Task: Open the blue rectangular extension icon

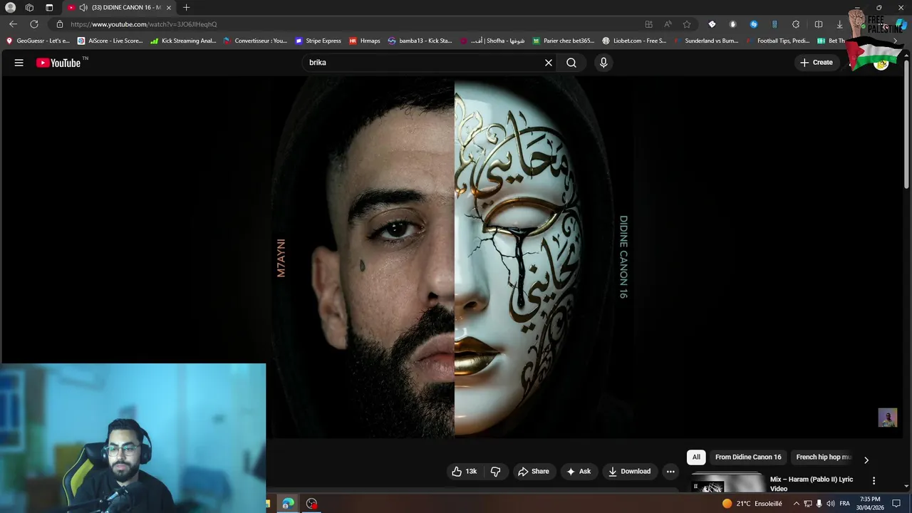Action: (x=774, y=24)
